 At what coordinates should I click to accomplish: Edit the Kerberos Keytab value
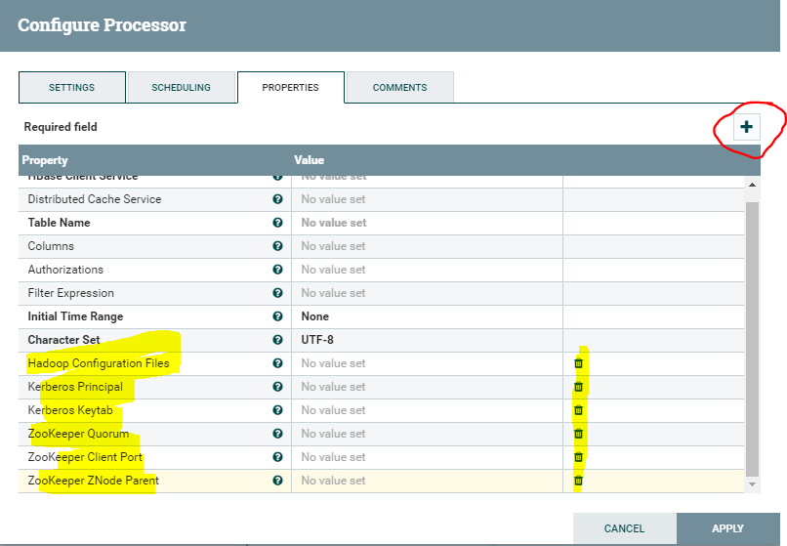[x=427, y=410]
